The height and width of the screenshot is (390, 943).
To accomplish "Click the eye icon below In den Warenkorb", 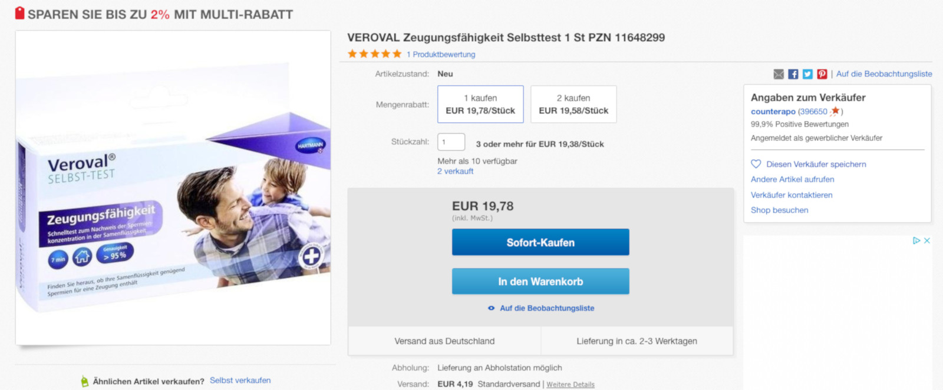I will pos(491,308).
